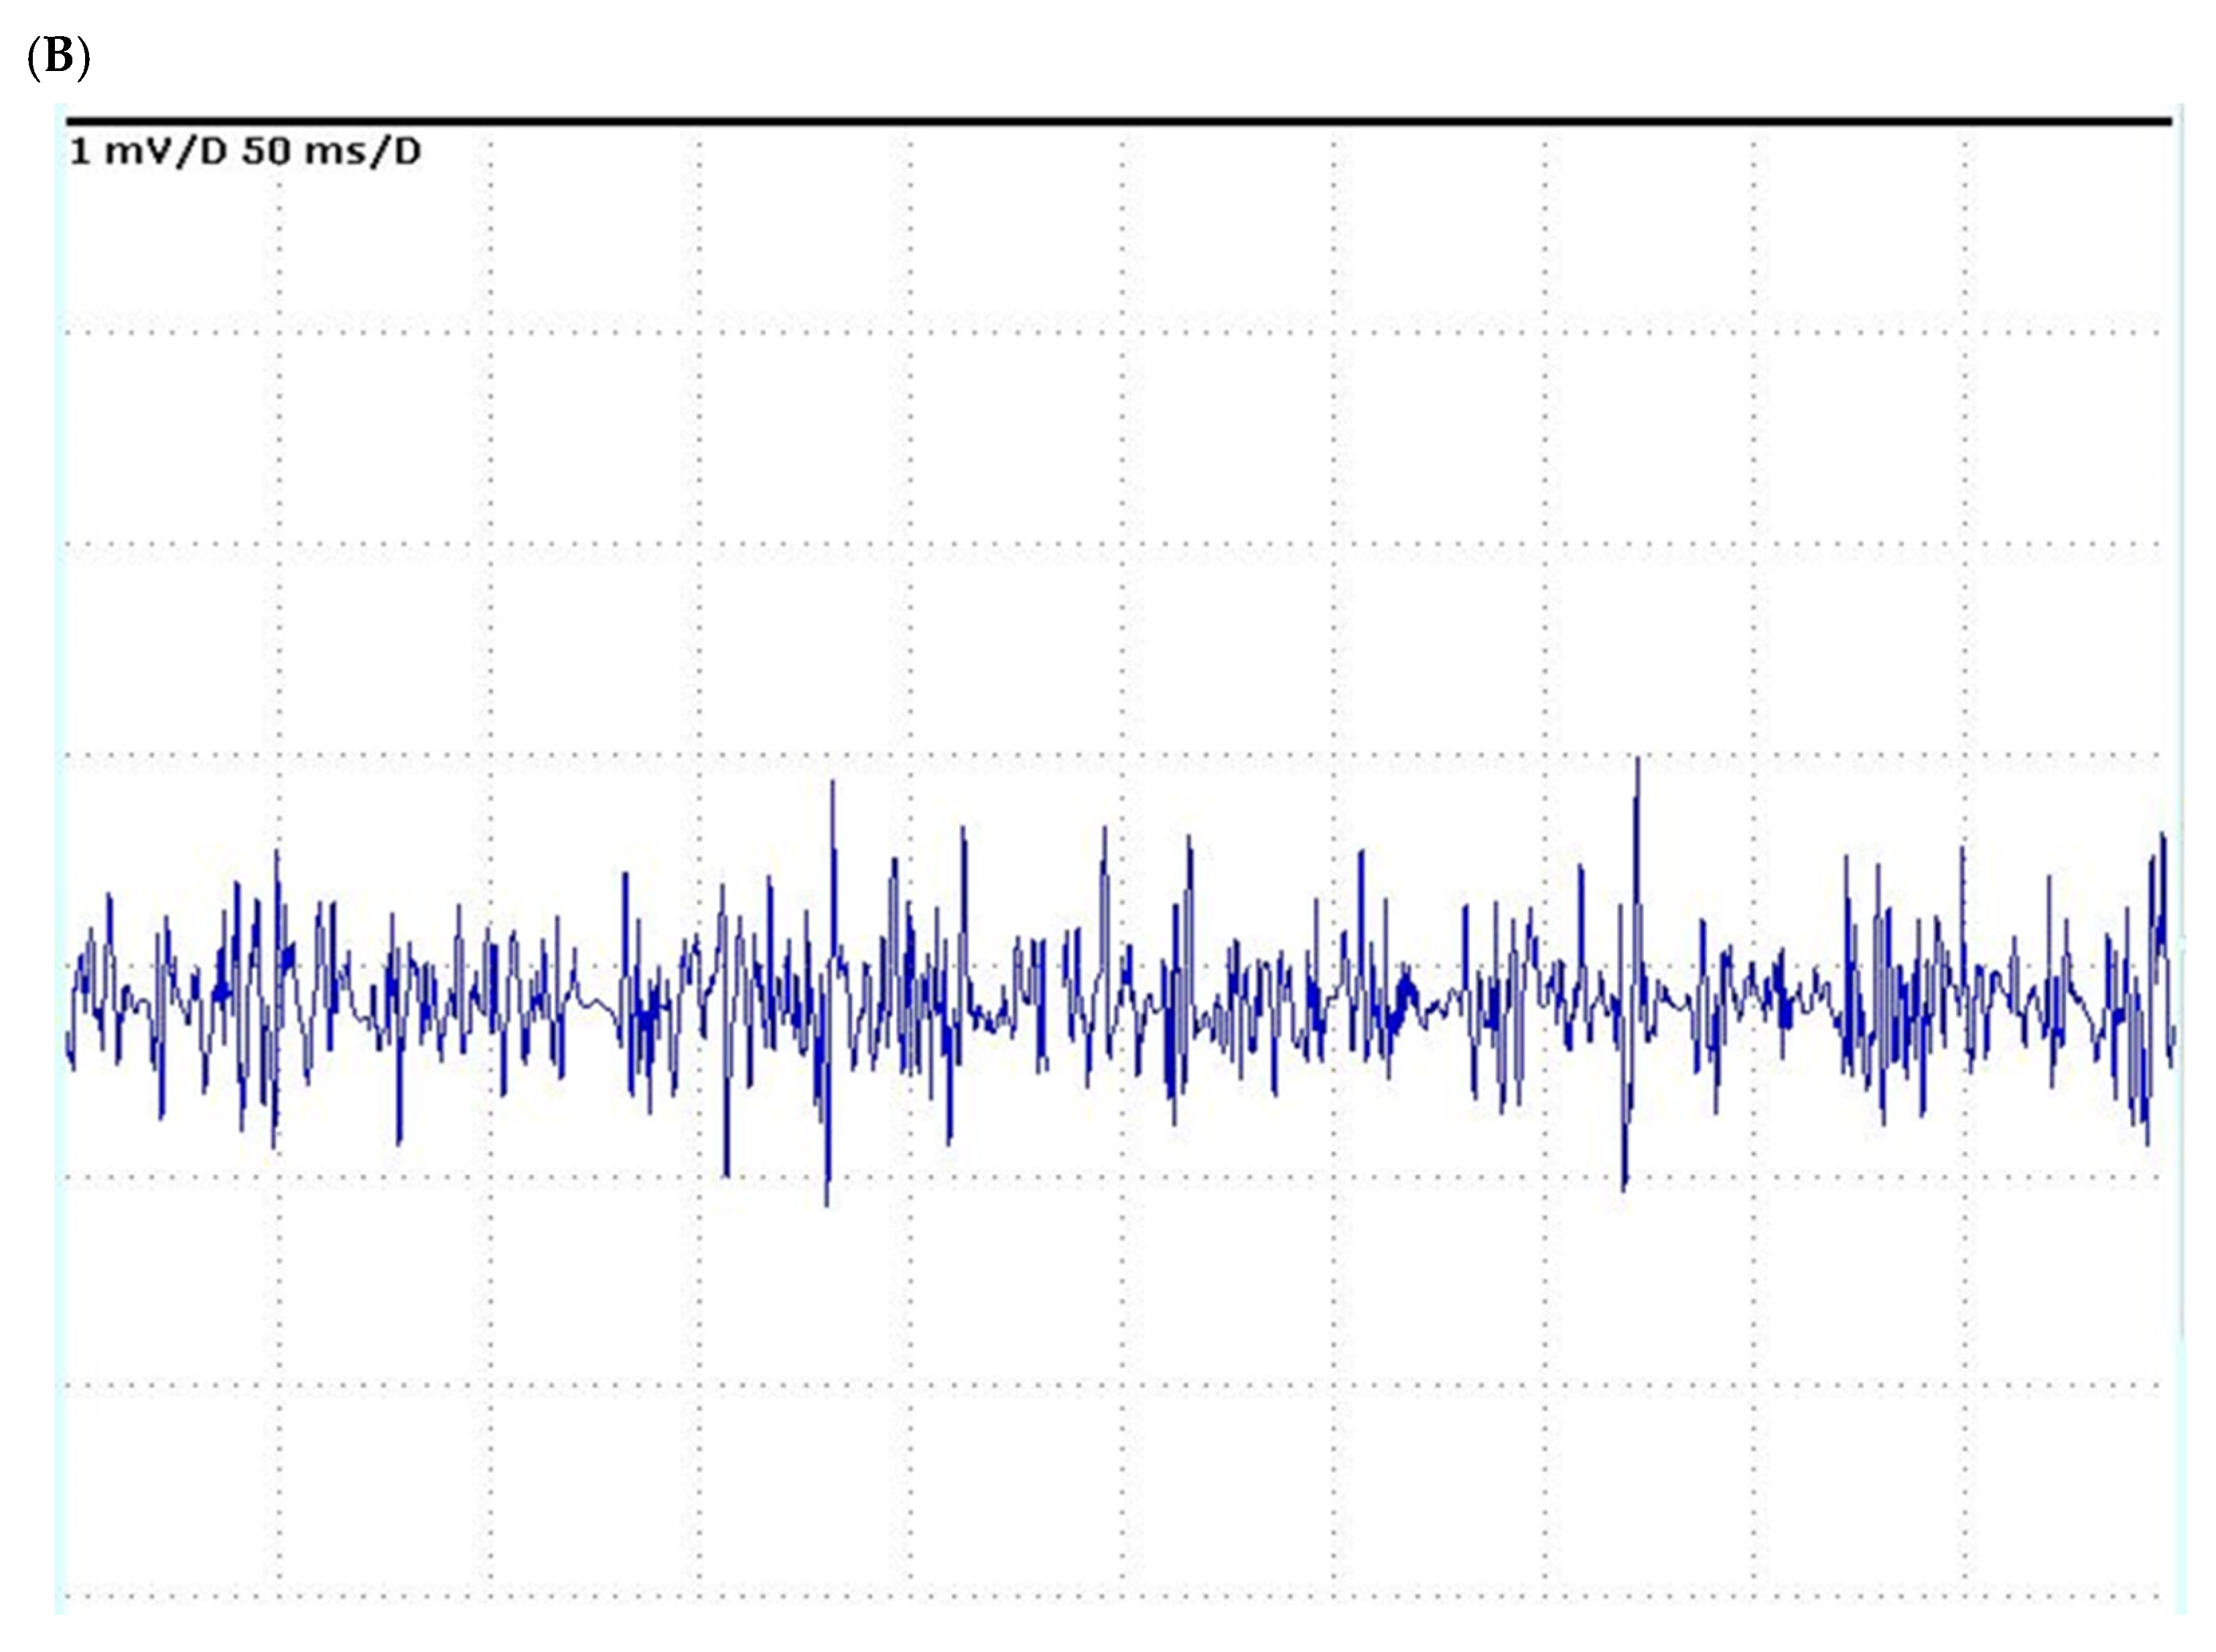
Task: Select the deepest negative spike near the trace center-left
Action: point(827,1192)
